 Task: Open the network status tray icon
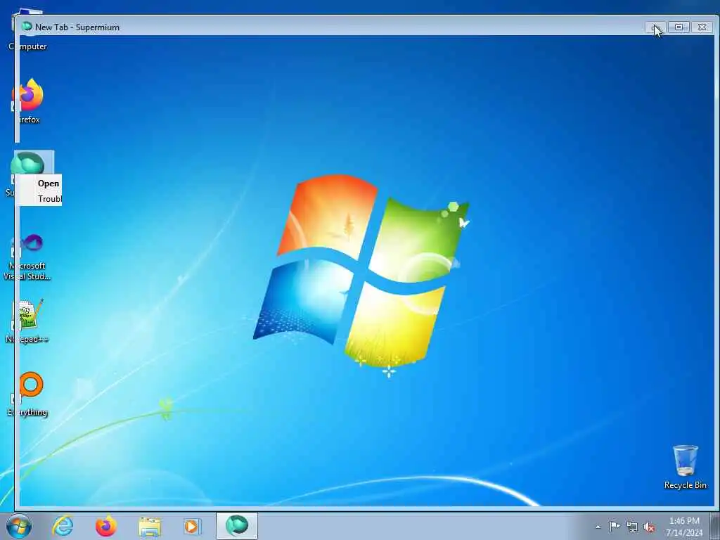pos(632,527)
